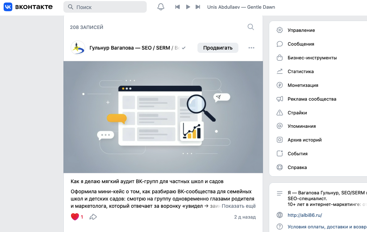Open Сообщения in the sidebar
367x232 pixels.
point(301,44)
